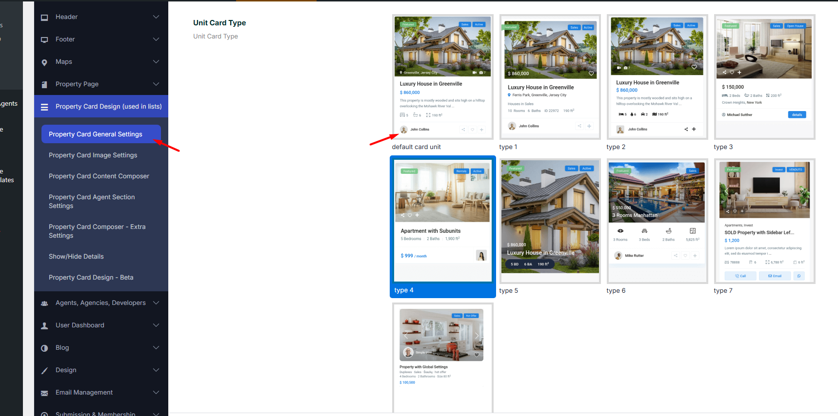Click the Agents, Agencies, Developers group icon

click(x=44, y=303)
